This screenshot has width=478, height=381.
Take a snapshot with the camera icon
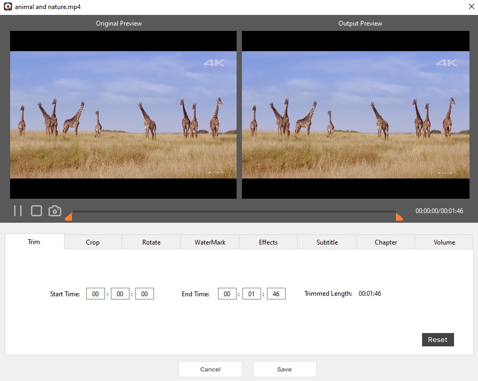tap(55, 210)
